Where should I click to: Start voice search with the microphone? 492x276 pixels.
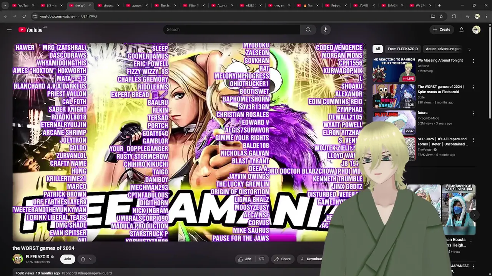click(x=326, y=30)
